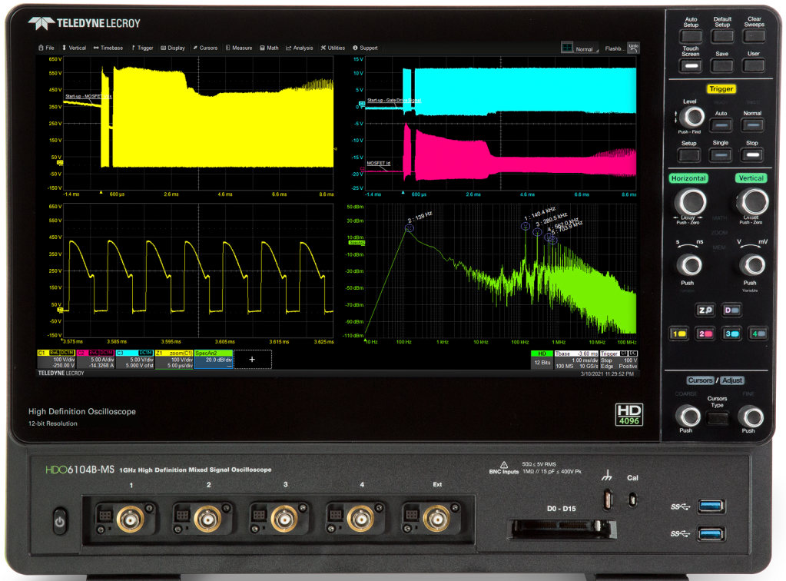Click the channel 1 BNC connector
Screen dimensions: 786x581
(131, 520)
